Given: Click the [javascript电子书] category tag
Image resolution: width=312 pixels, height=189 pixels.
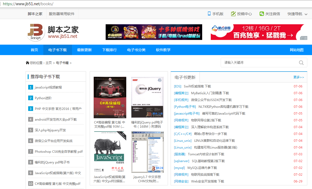Looking at the screenshot, I should pos(187,113).
